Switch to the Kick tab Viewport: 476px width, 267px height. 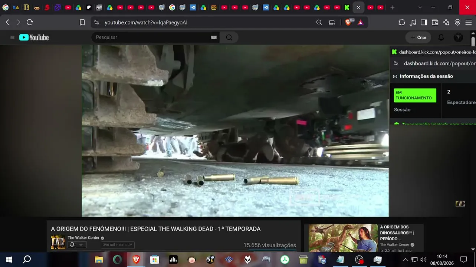coord(347,7)
